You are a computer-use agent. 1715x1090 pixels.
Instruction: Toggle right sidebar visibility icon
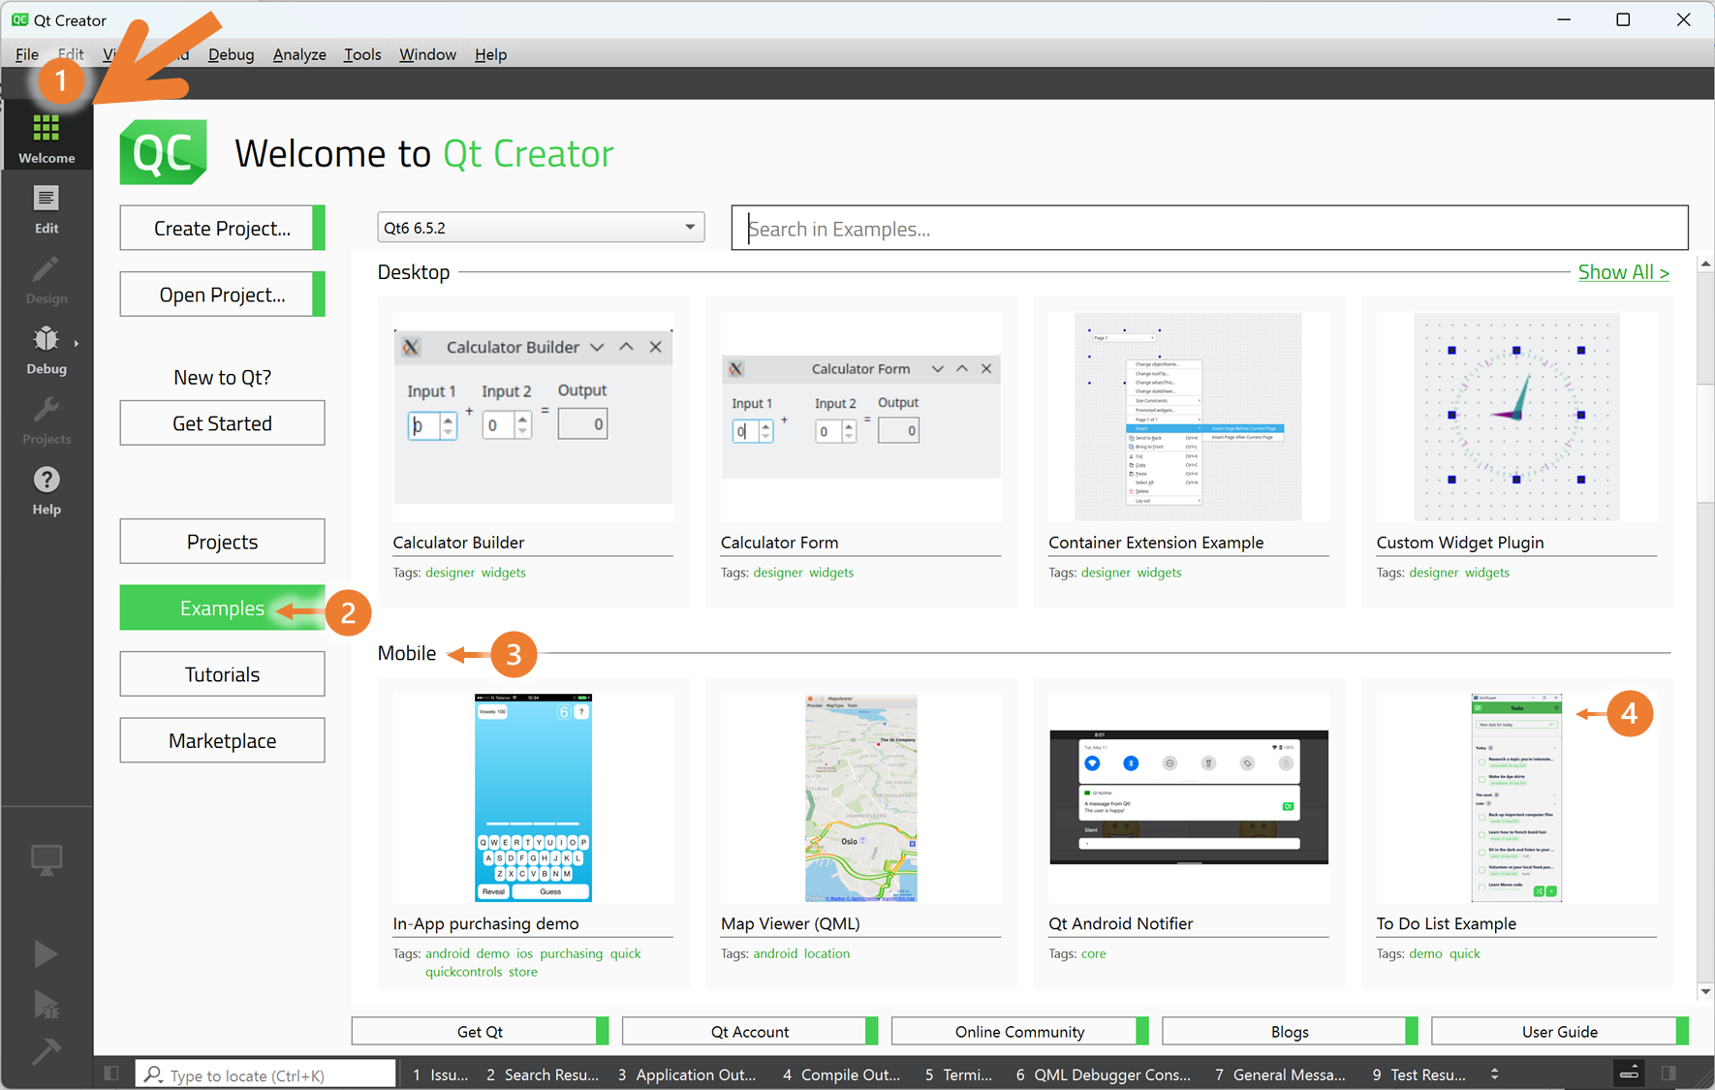pyautogui.click(x=1668, y=1074)
